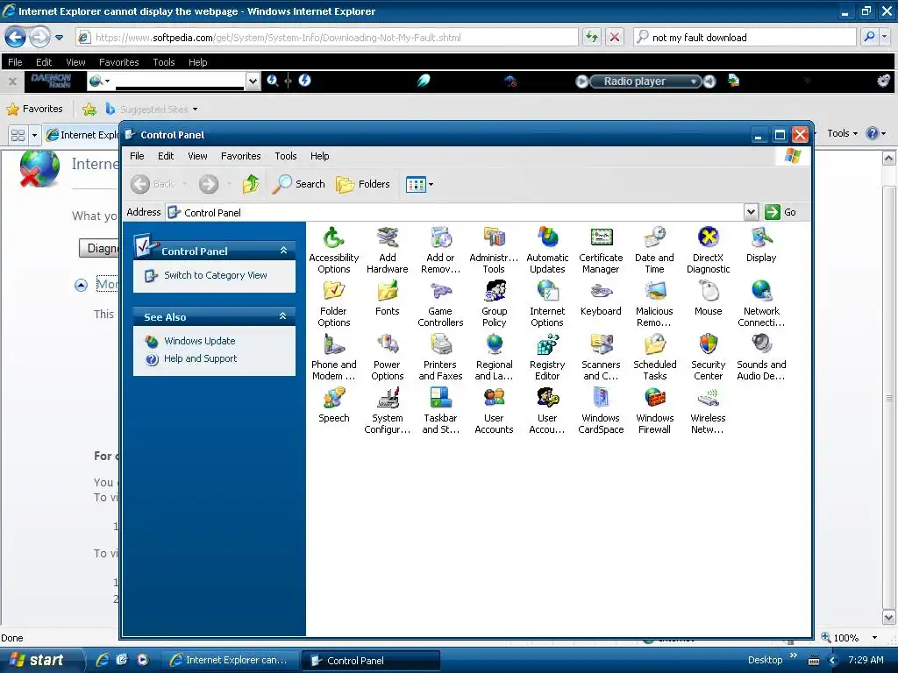Image resolution: width=898 pixels, height=673 pixels.
Task: Expand the Control Panel address bar dropdown
Action: [x=751, y=212]
